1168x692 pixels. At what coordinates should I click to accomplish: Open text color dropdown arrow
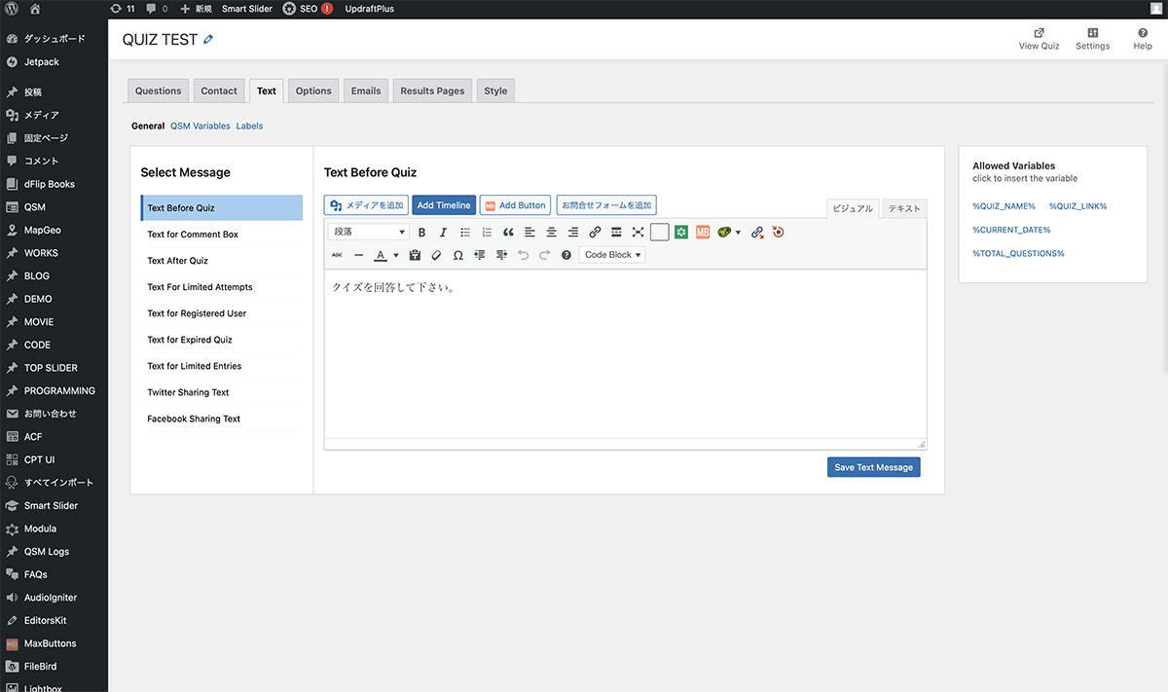coord(396,256)
